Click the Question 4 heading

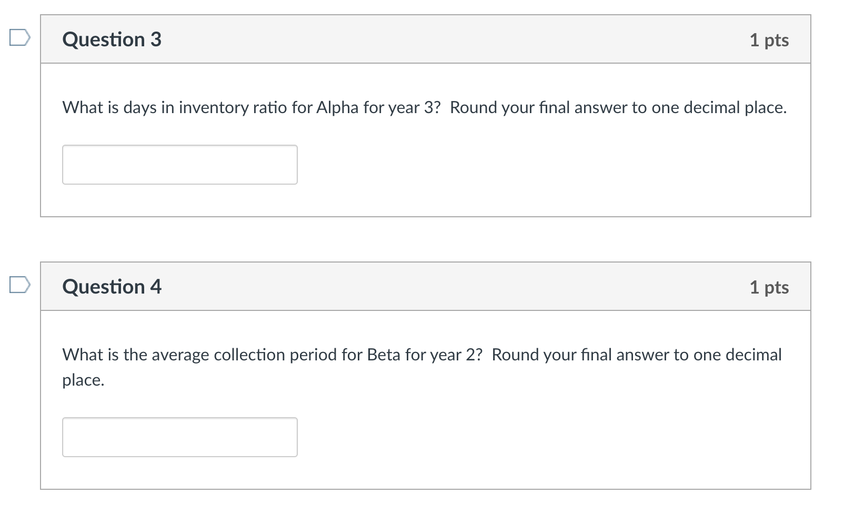112,287
